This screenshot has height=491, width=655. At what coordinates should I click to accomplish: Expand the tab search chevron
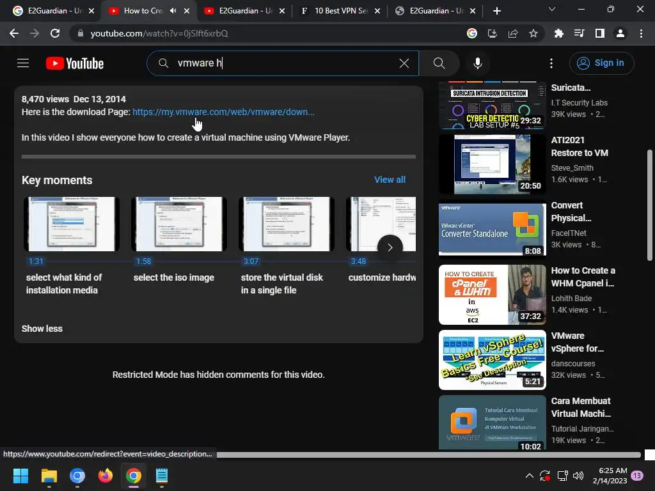click(552, 9)
